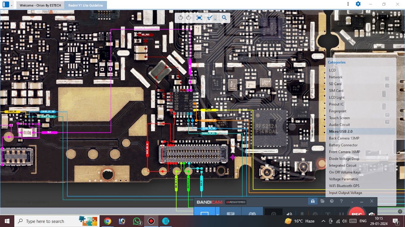The width and height of the screenshot is (405, 227).
Task: Open Bandicam output folder icon
Action: 322,201
